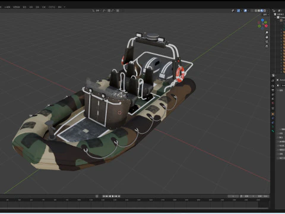285x214 pixels.
Task: Switch to the Scripting workspace tab
Action: coord(60,7)
